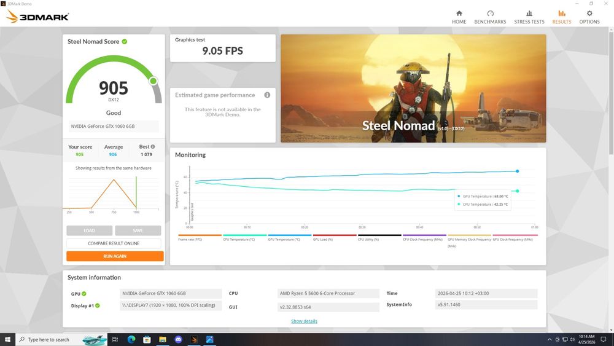Toggle the CPU Utility (%) legend series
614x346 pixels.
coord(379,238)
